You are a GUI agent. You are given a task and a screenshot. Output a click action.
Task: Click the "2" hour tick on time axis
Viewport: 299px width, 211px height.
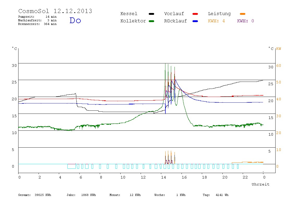40,177
